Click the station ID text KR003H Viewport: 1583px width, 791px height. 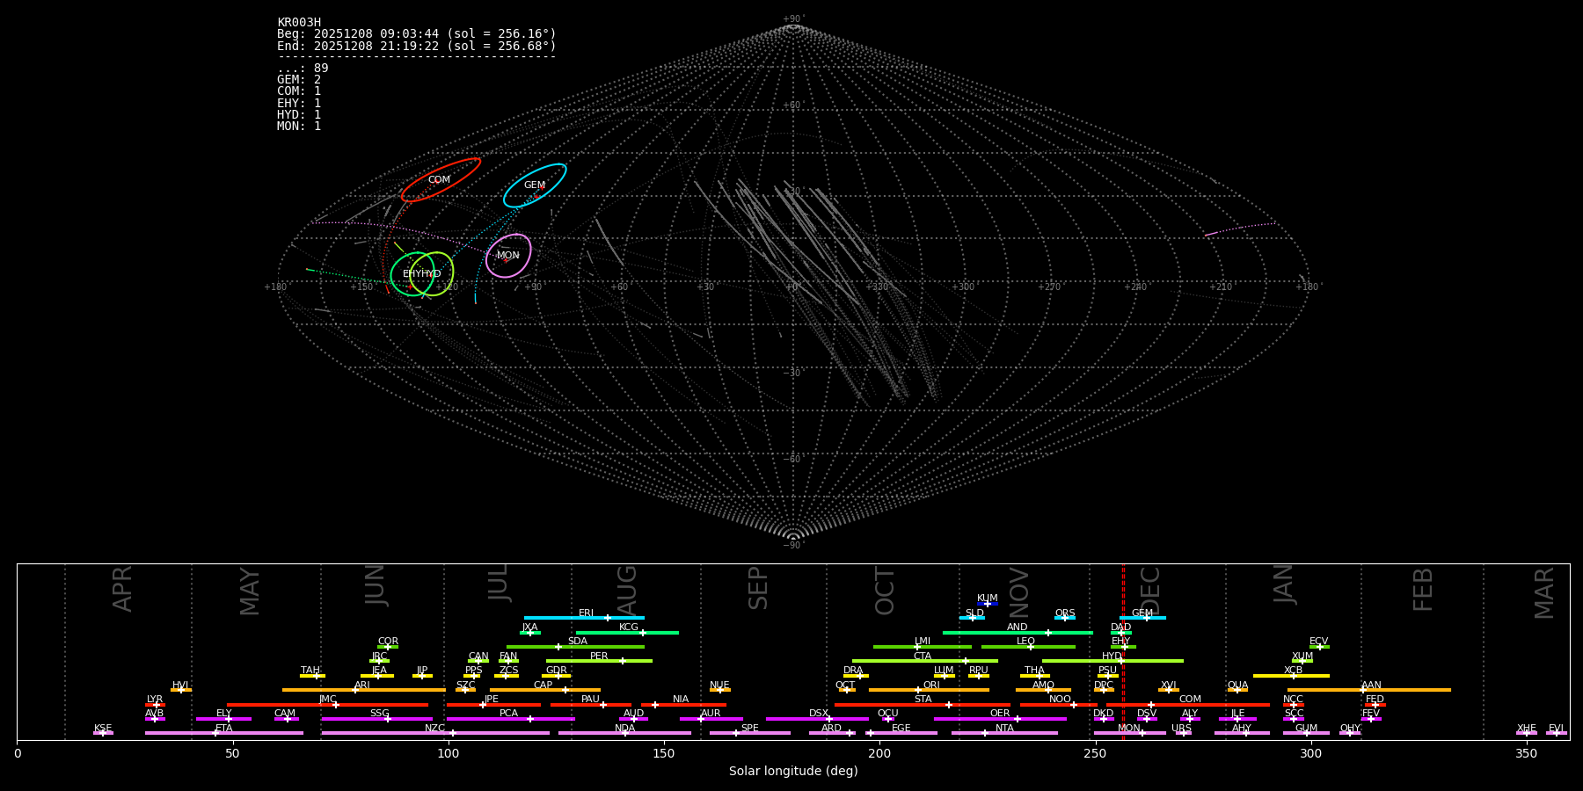pos(299,23)
